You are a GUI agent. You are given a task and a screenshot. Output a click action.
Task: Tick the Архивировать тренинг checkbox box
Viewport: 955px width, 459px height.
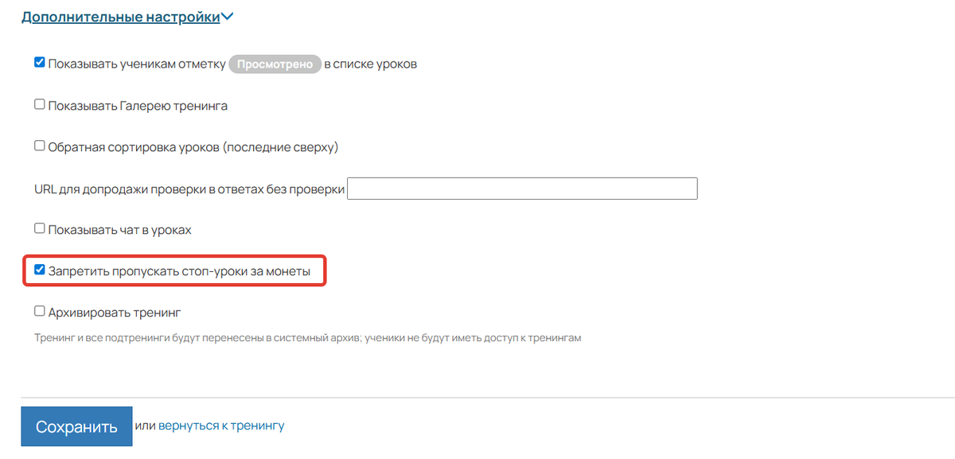(x=40, y=312)
